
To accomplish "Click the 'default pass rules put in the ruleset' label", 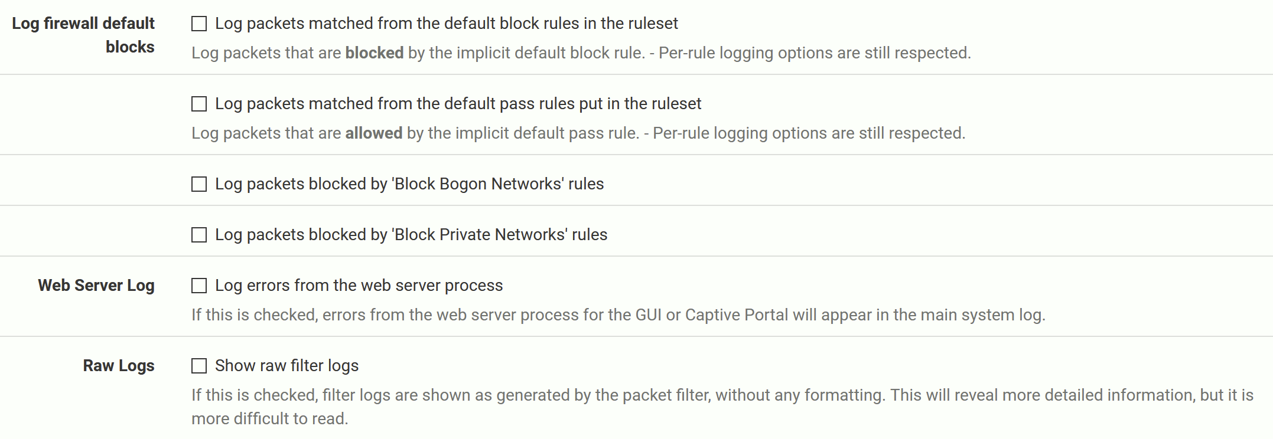I will (458, 104).
